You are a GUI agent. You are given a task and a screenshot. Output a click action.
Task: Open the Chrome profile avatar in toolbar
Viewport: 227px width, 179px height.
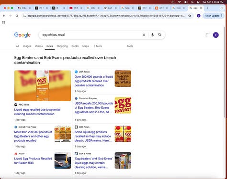click(199, 16)
